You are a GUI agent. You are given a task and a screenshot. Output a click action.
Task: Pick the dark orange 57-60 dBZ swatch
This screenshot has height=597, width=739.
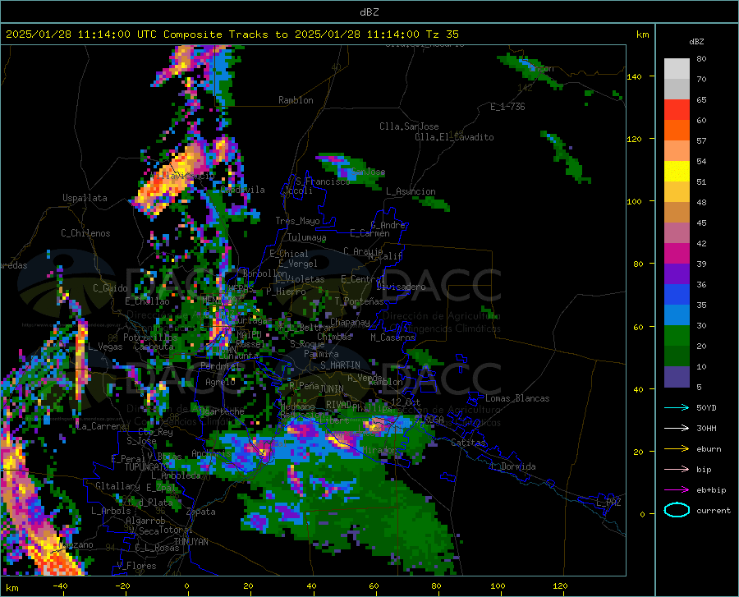point(677,131)
